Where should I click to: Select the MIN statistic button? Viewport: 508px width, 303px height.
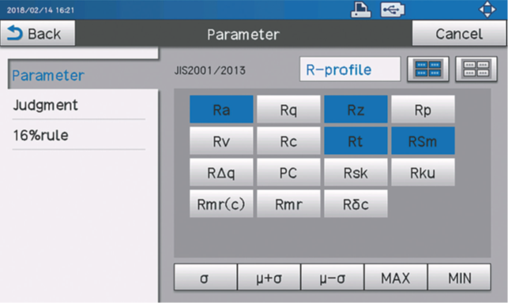[459, 277]
